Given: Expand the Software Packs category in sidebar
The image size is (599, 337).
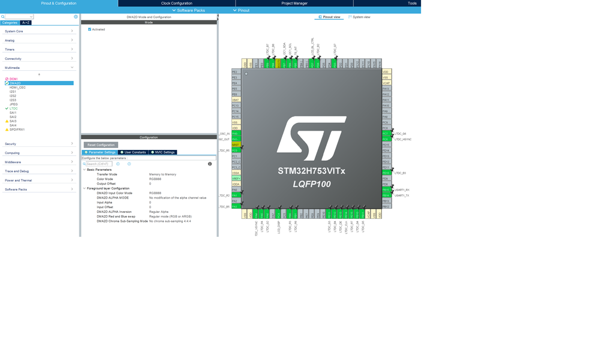Looking at the screenshot, I should 38,189.
